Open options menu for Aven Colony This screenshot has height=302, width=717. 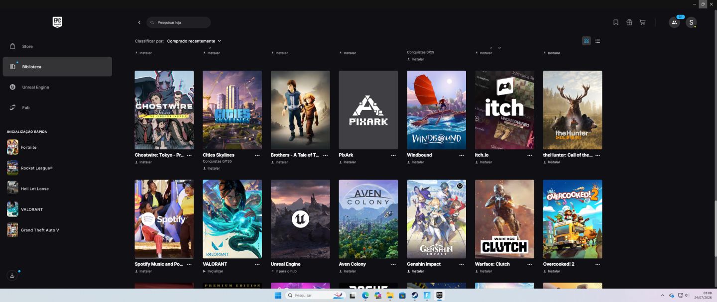coord(393,264)
